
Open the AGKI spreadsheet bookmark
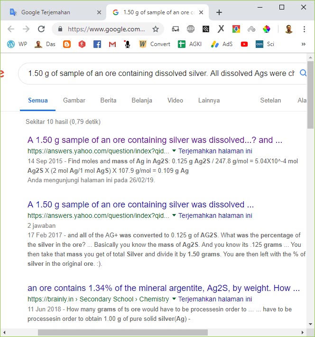coord(190,44)
